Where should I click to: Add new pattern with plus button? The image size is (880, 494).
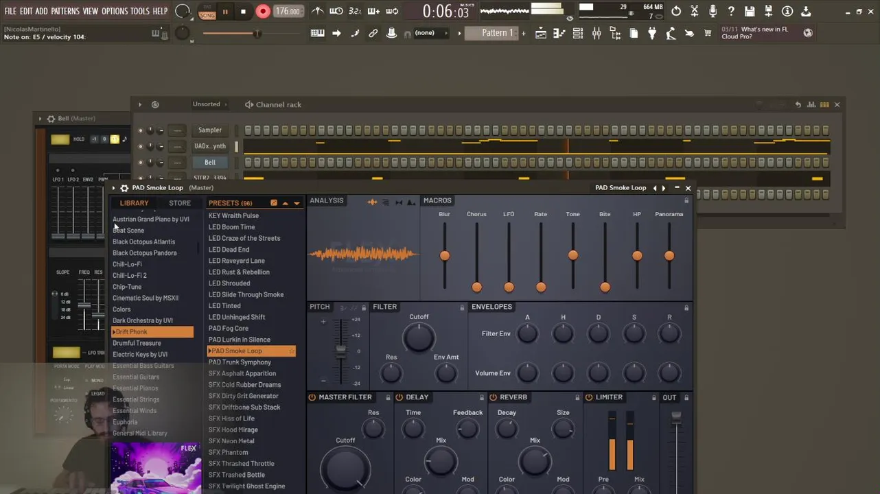click(x=523, y=33)
